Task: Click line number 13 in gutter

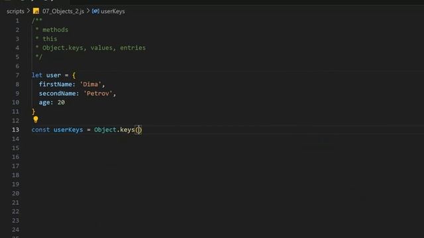Action: (x=16, y=130)
